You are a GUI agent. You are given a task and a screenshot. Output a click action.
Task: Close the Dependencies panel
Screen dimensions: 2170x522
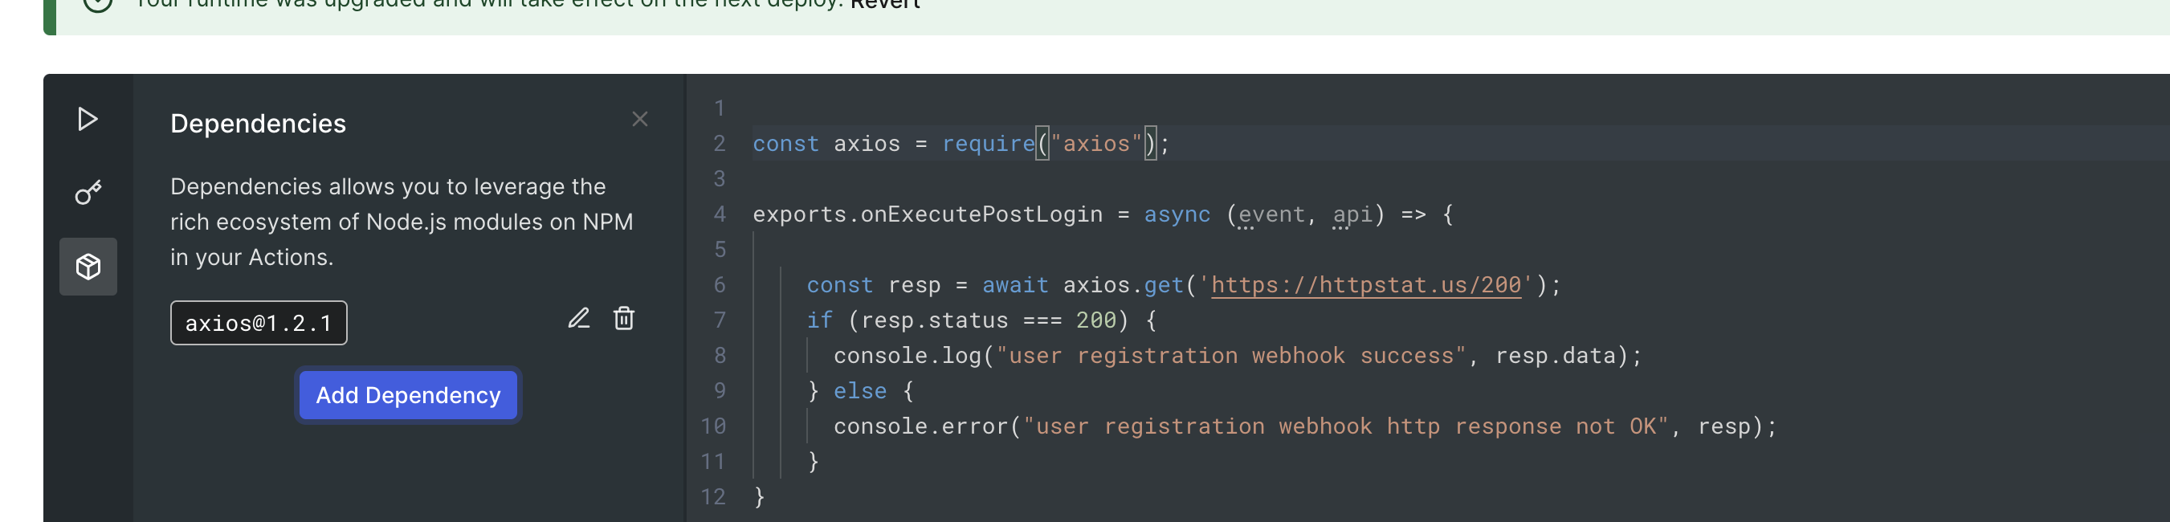(x=639, y=119)
